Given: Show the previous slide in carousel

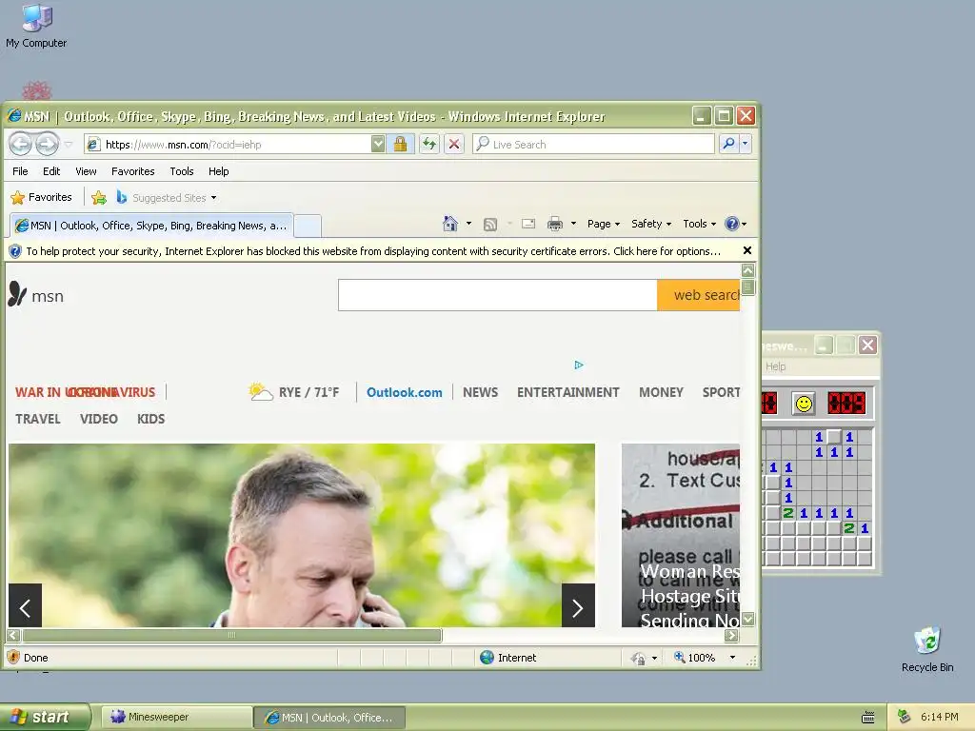Looking at the screenshot, I should (x=25, y=605).
